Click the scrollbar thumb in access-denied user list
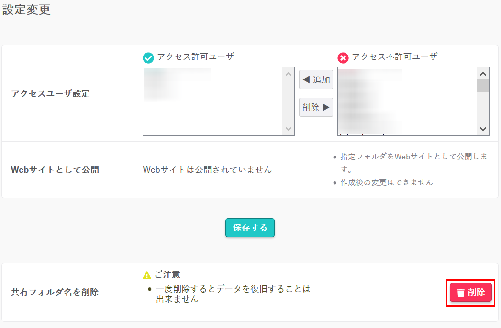 (x=483, y=86)
